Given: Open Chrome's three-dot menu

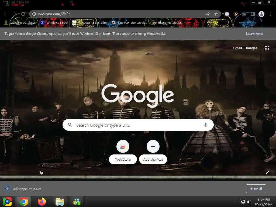Looking at the screenshot, I should [x=270, y=14].
